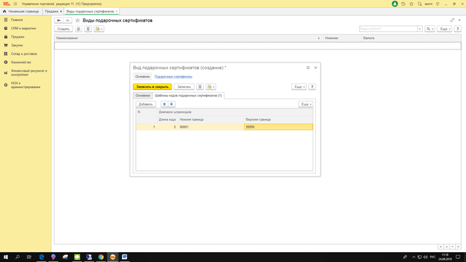Expand the Еще dropdown in dialog toolbar

(x=298, y=87)
